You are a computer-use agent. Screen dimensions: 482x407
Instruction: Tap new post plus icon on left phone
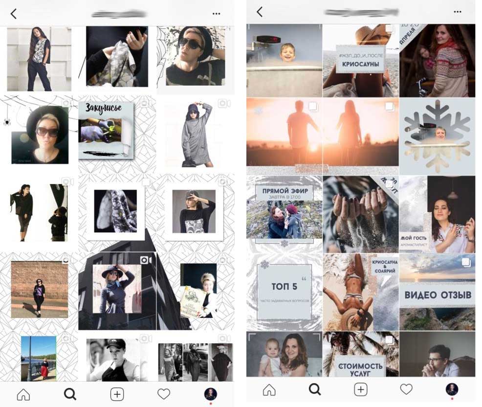[x=116, y=394]
